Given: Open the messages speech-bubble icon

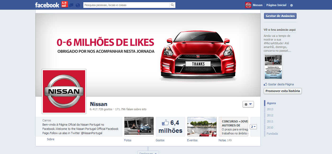Looking at the screenshot, I should [71, 5].
